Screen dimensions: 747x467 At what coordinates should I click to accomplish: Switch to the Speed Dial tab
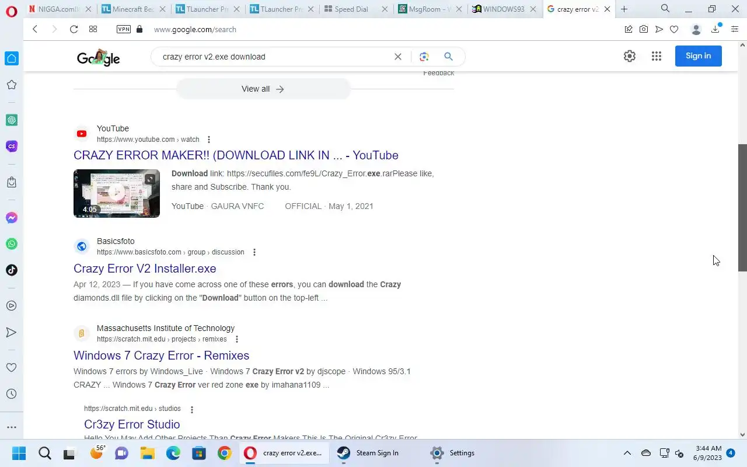pyautogui.click(x=350, y=9)
